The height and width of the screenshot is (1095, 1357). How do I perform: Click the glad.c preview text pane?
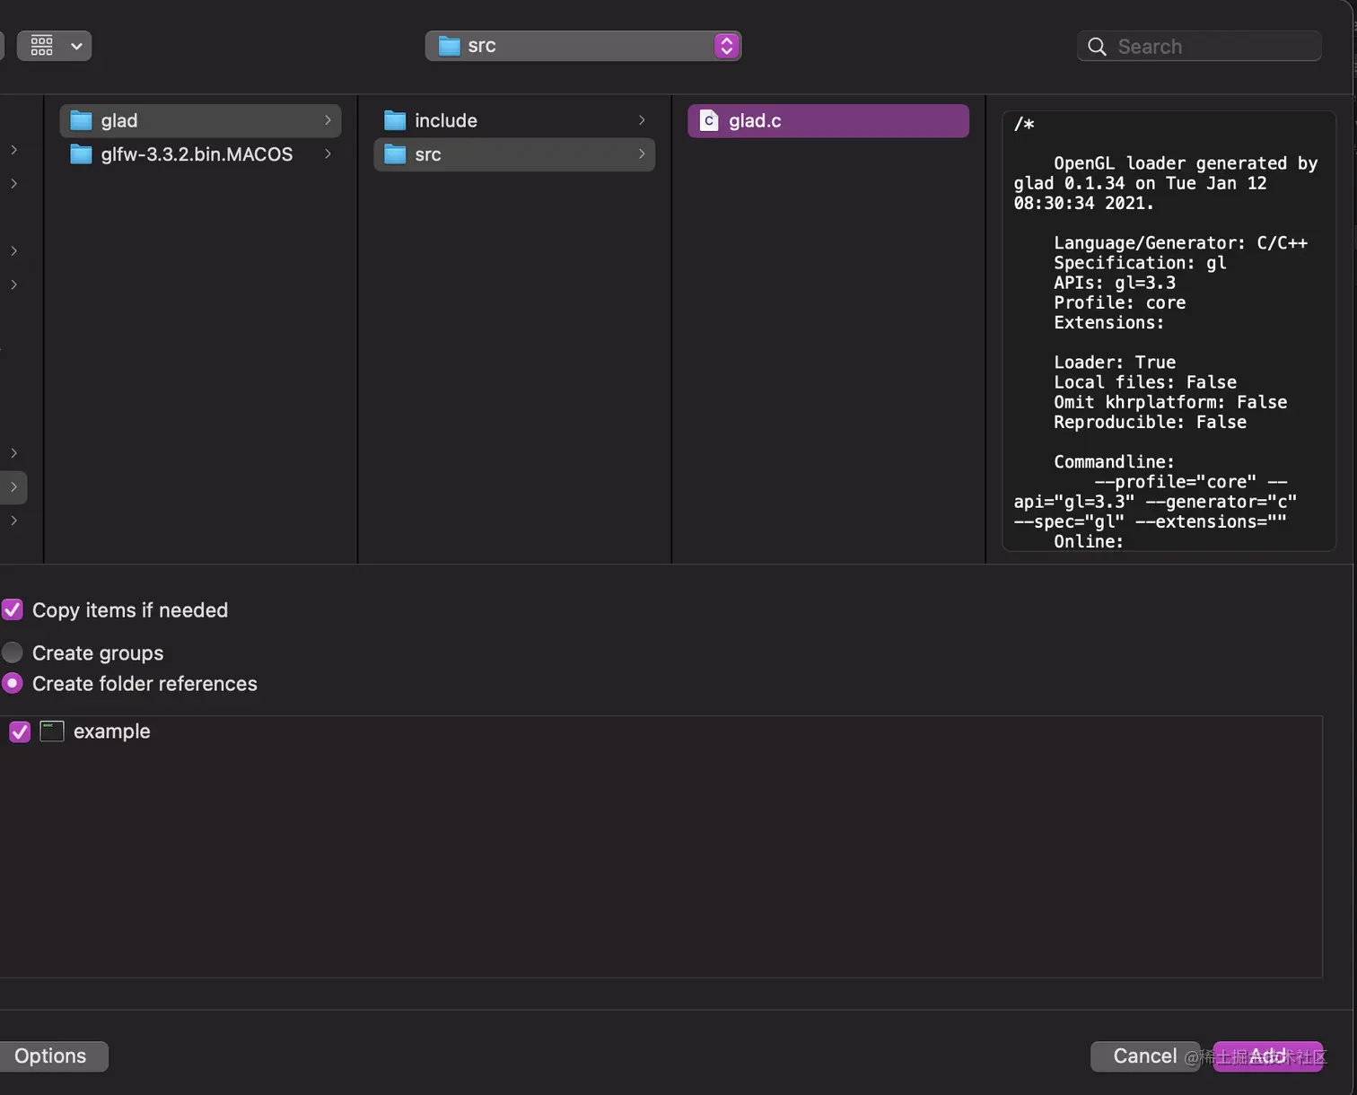coord(1169,331)
